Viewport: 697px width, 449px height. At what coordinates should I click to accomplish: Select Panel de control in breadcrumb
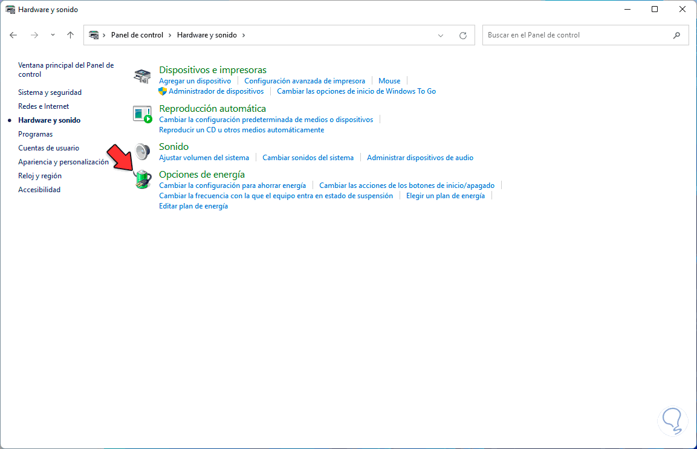137,35
